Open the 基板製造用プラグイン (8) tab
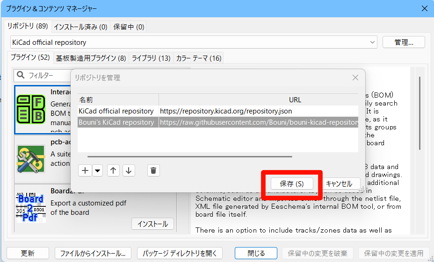This screenshot has height=262, width=434. [91, 58]
